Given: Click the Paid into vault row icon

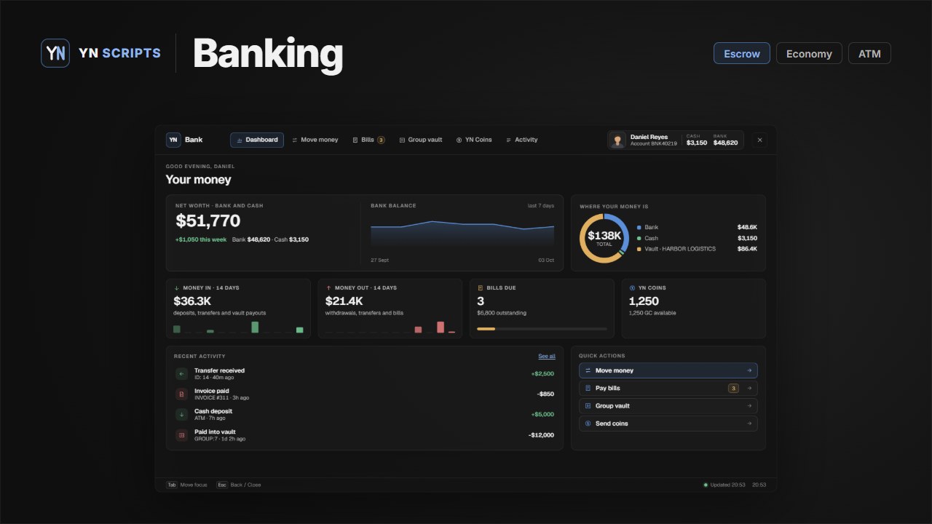Looking at the screenshot, I should [x=181, y=435].
